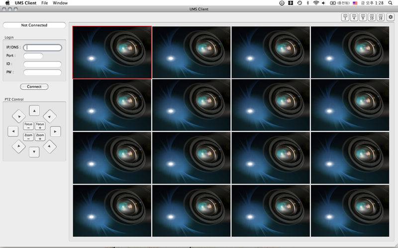Select the red-bordered first camera tile
Screen dimensions: 398x248
coord(112,52)
